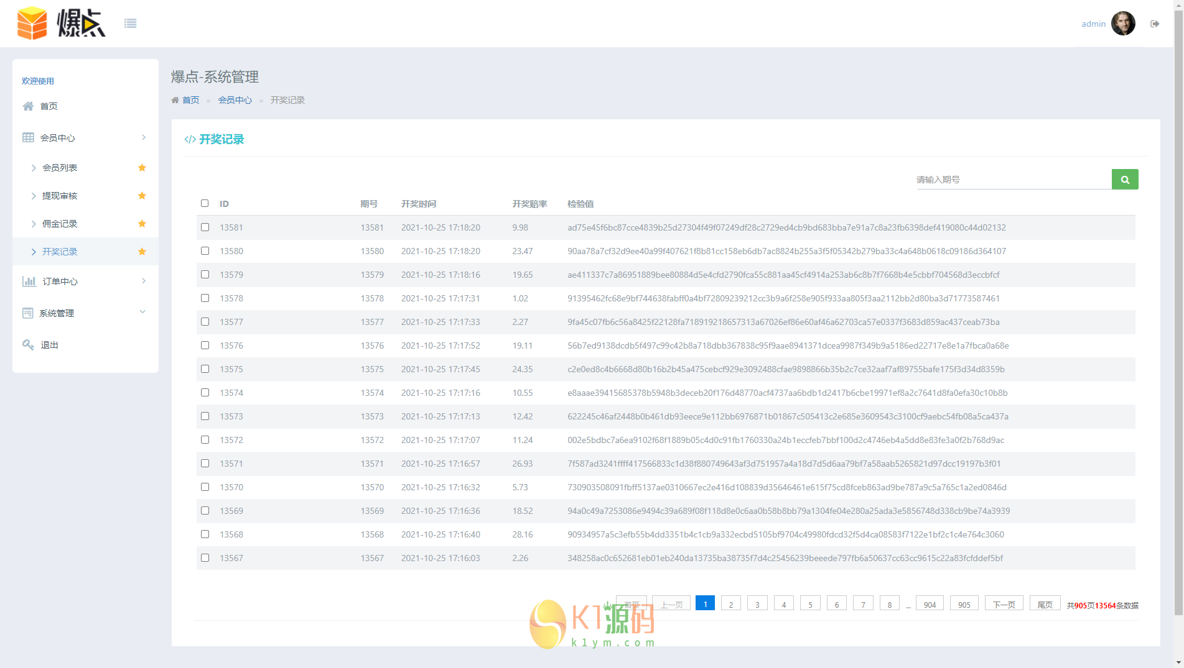Click the 检验值 column header
The width and height of the screenshot is (1184, 668).
(x=580, y=204)
